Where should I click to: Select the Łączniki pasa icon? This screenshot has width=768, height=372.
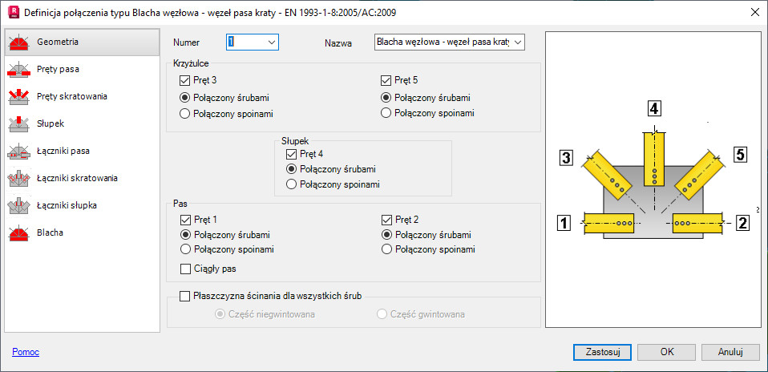coord(19,151)
